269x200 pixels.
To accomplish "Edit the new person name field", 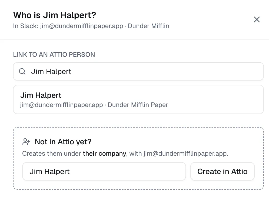I will 104,171.
